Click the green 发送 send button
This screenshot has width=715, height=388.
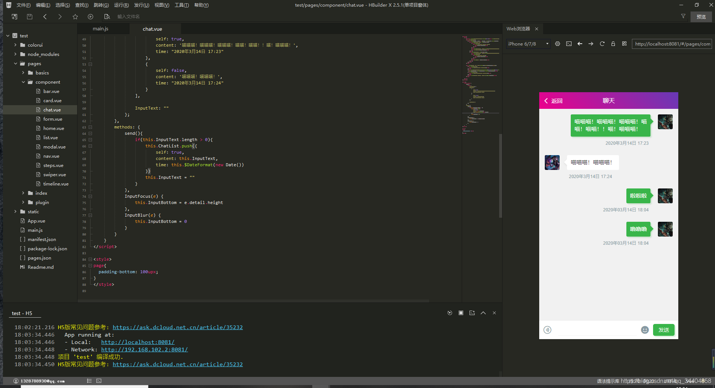click(x=664, y=330)
